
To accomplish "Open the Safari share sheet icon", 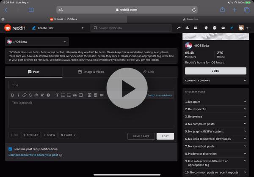I will pyautogui.click(x=223, y=10).
